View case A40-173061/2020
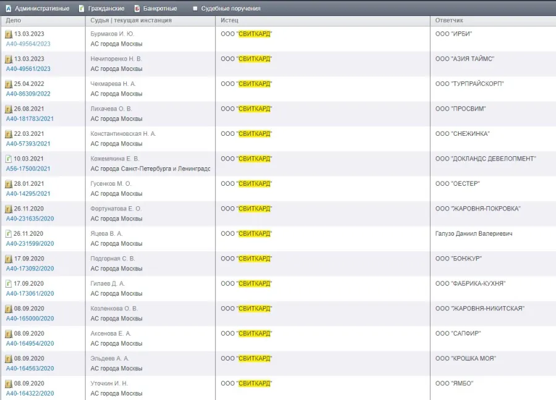This screenshot has height=400, width=556. (30, 294)
